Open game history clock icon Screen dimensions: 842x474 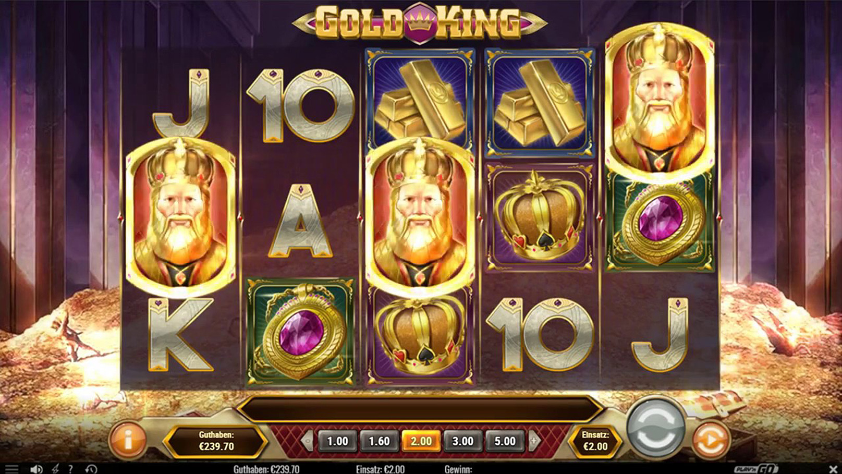click(x=91, y=469)
